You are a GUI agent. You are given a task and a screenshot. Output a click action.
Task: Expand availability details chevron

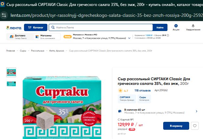point(196,111)
